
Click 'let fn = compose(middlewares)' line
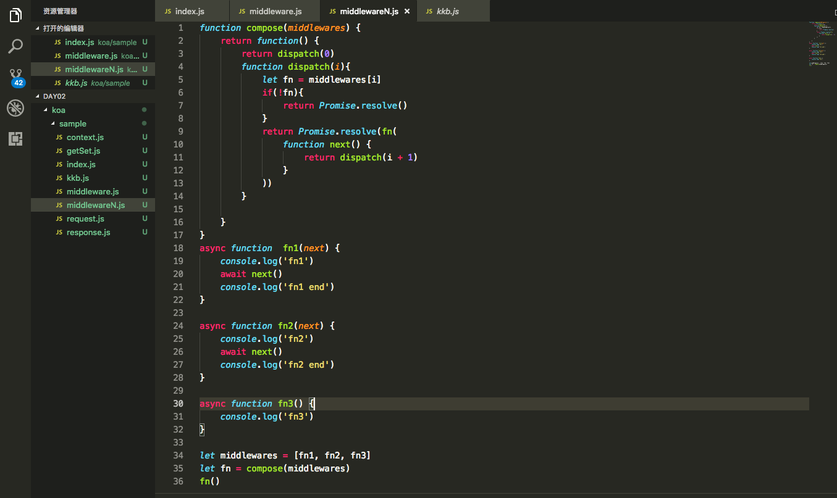tap(275, 468)
